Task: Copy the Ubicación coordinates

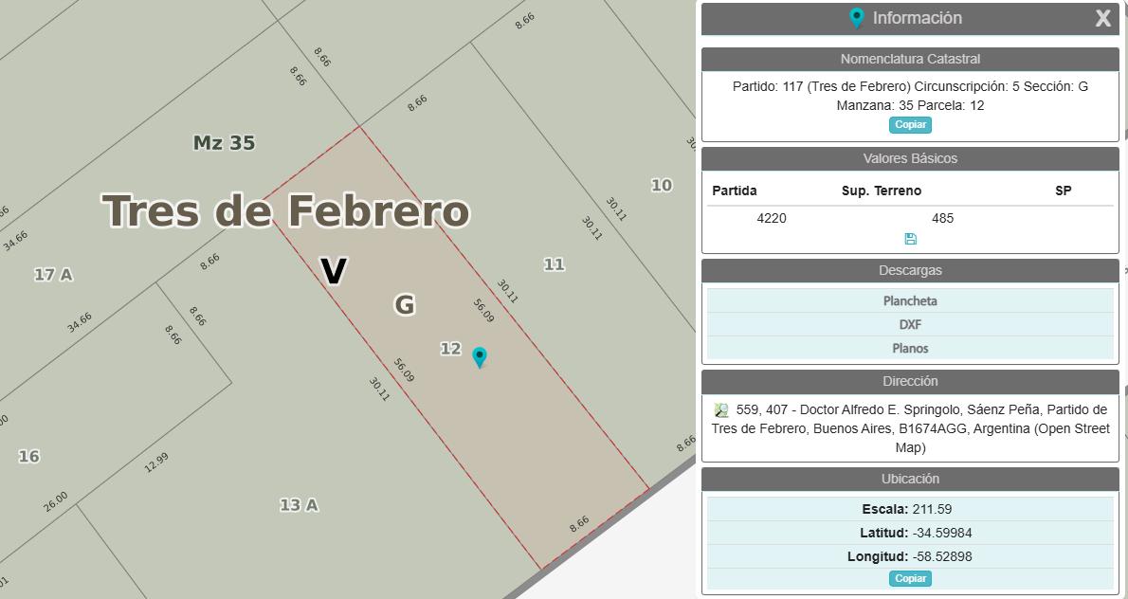Action: [x=910, y=578]
